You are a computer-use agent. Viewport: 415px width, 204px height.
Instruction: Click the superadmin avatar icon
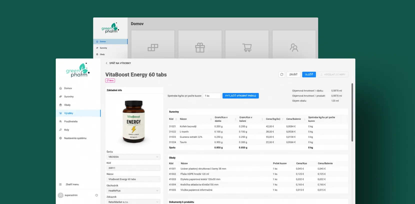(60, 195)
